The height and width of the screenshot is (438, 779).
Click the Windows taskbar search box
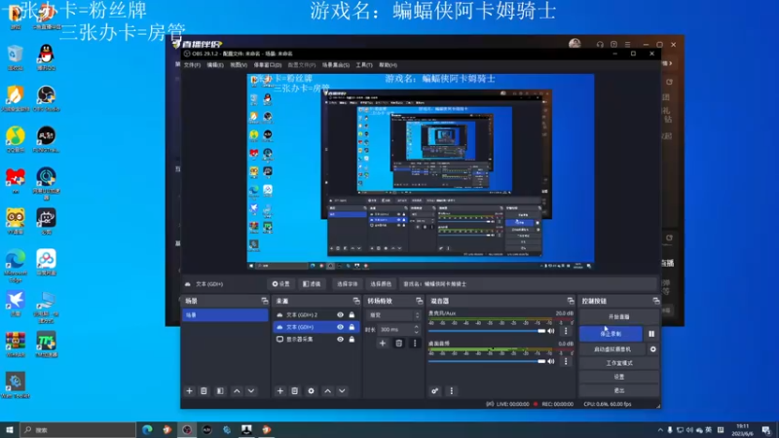point(78,430)
